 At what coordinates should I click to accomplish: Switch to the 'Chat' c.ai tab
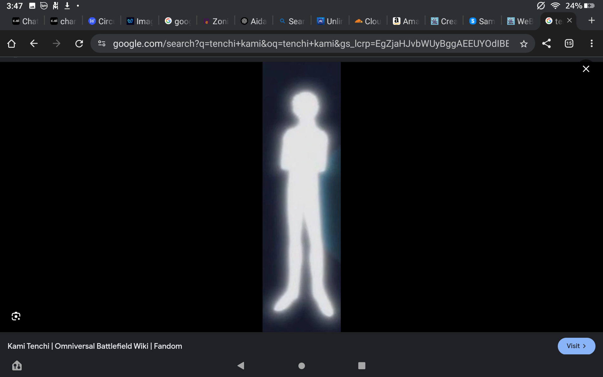pyautogui.click(x=25, y=21)
